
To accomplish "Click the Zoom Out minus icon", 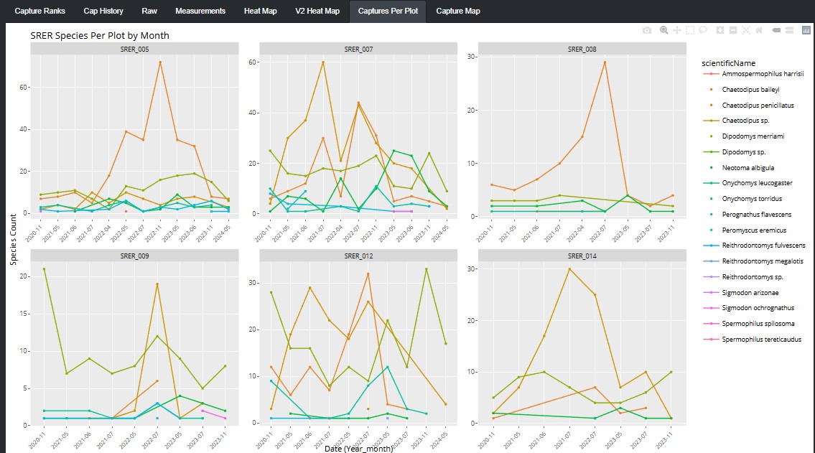I will coord(733,30).
